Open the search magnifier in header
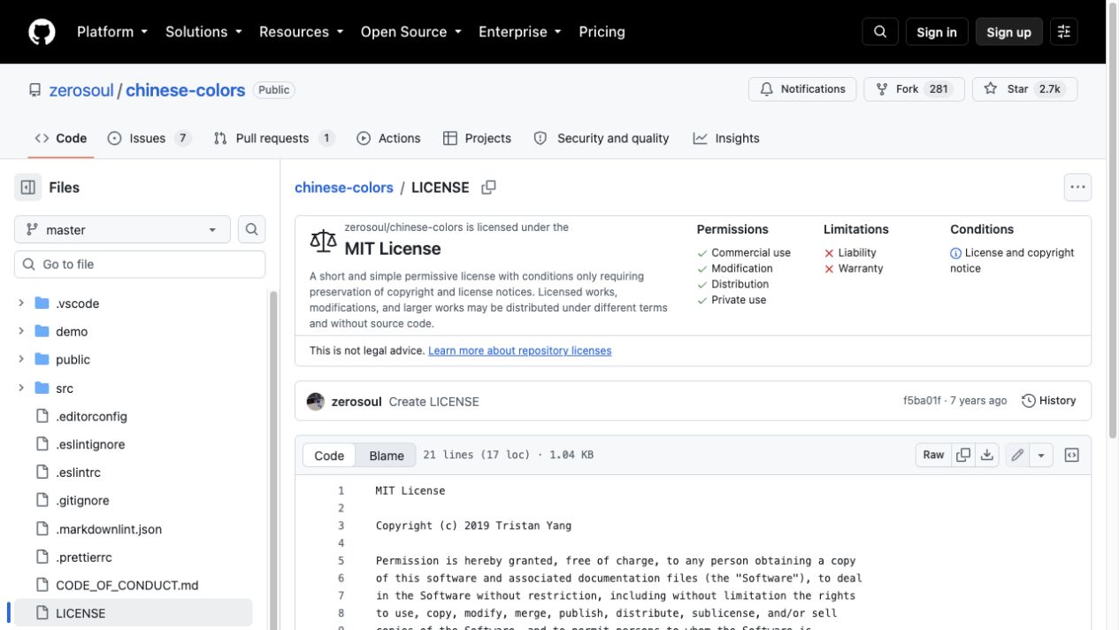The height and width of the screenshot is (630, 1119). coord(880,32)
